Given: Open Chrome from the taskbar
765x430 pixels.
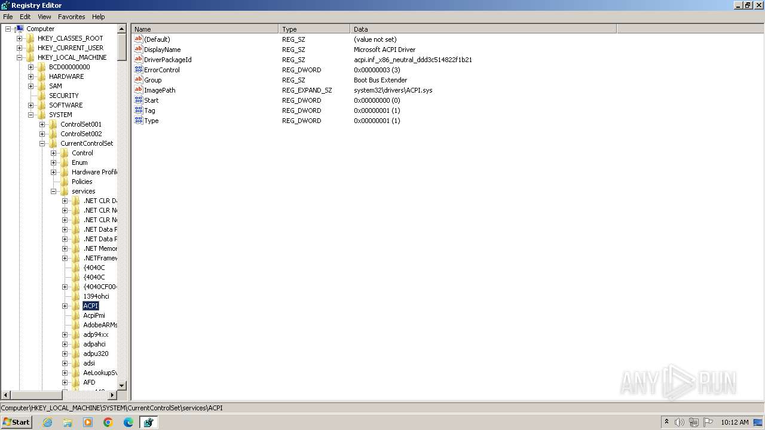Looking at the screenshot, I should click(x=108, y=422).
